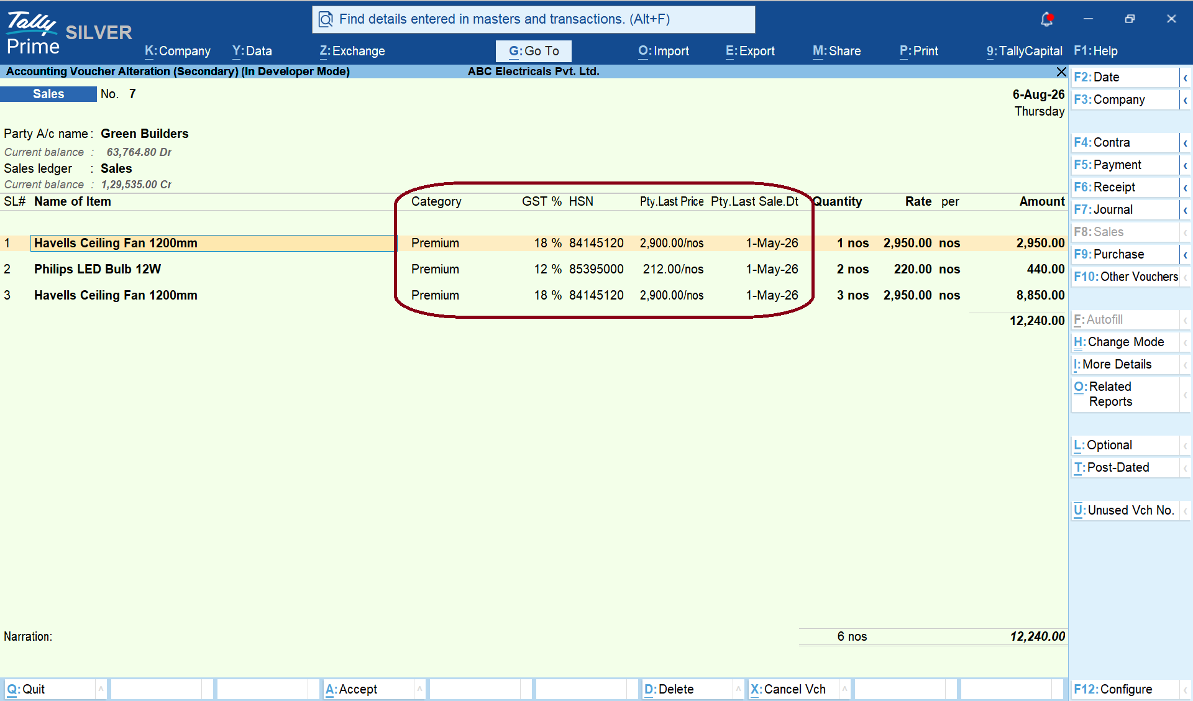
Task: Click the notification bell icon
Action: [x=1047, y=19]
